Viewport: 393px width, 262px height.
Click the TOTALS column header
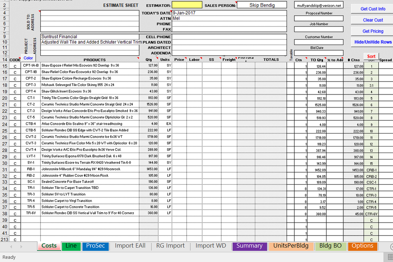point(271,60)
